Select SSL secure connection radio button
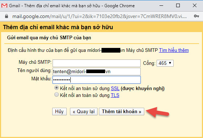 (x=57, y=88)
